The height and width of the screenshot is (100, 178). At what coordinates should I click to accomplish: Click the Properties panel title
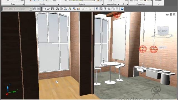click(141, 4)
